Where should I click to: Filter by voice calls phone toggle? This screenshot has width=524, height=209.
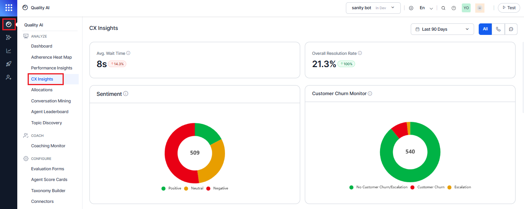(498, 29)
